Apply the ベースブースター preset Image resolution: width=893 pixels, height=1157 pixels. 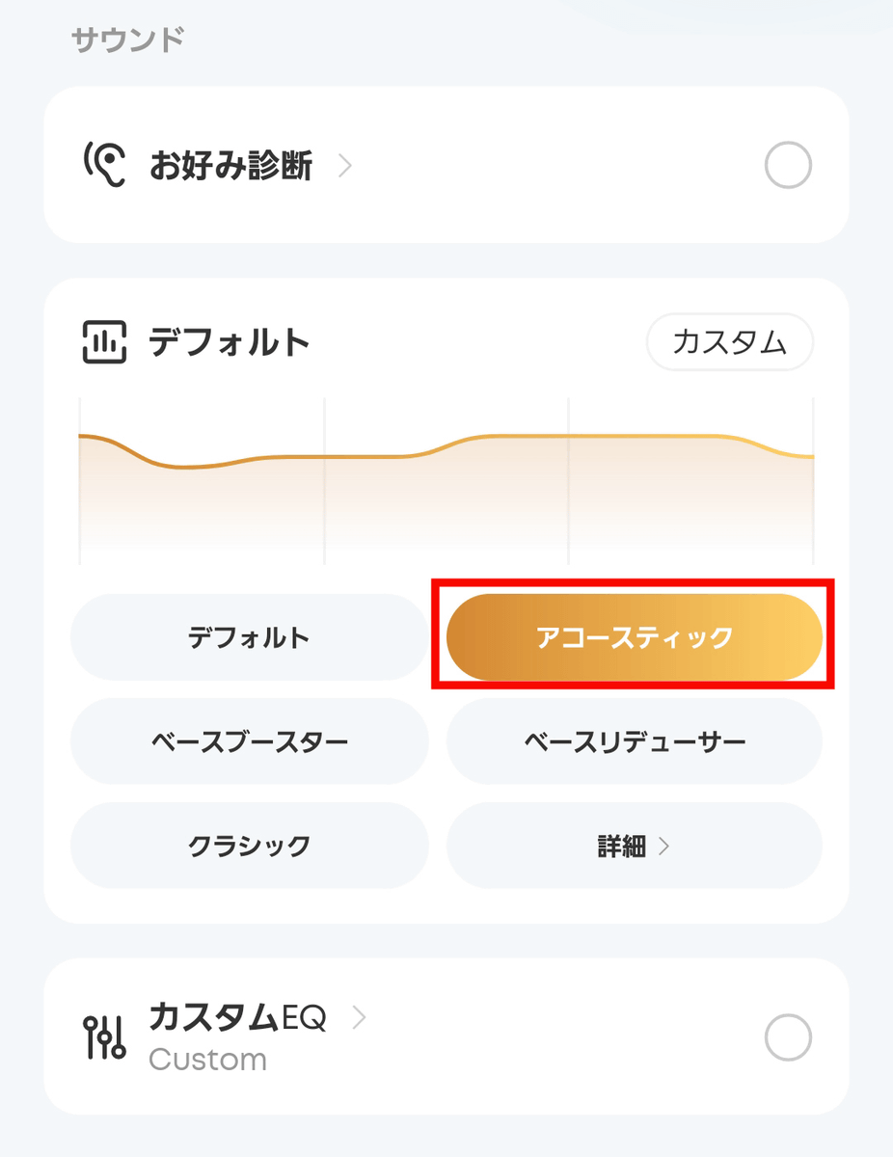point(249,741)
